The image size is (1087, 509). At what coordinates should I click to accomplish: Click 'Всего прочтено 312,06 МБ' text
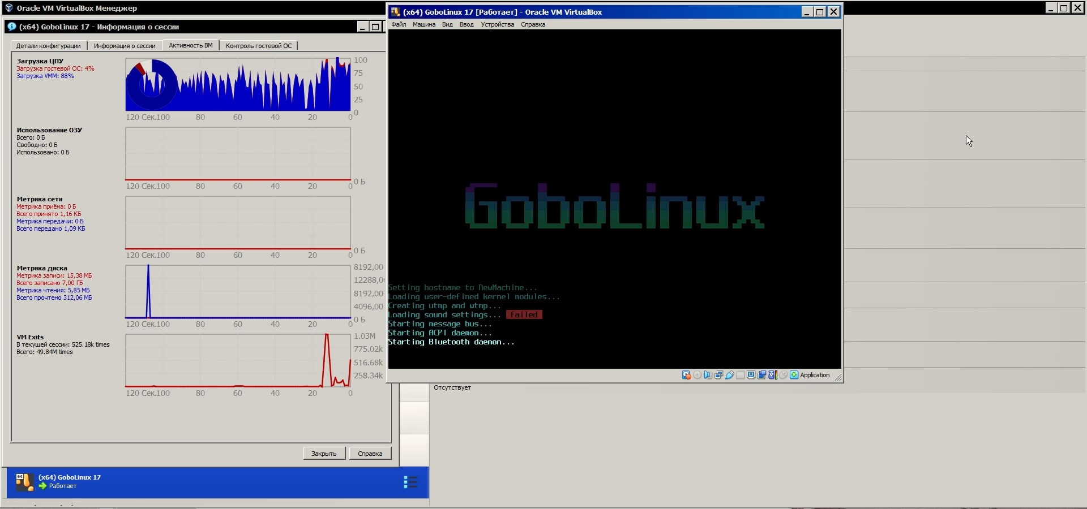[x=54, y=297]
